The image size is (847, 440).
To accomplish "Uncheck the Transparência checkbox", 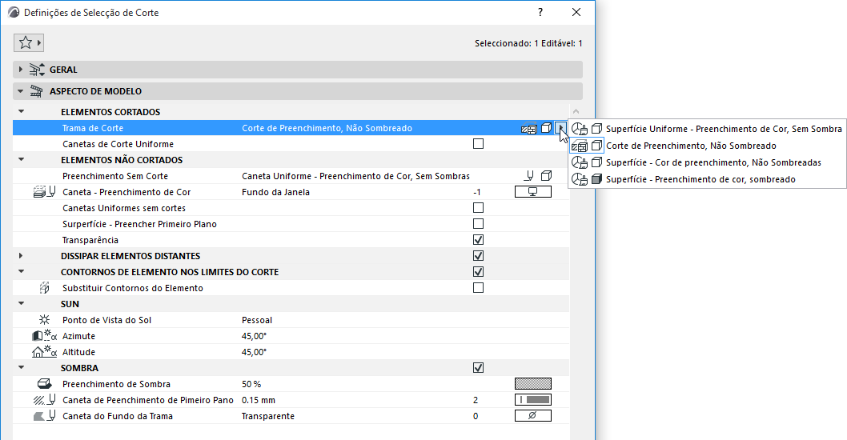I will [x=478, y=240].
